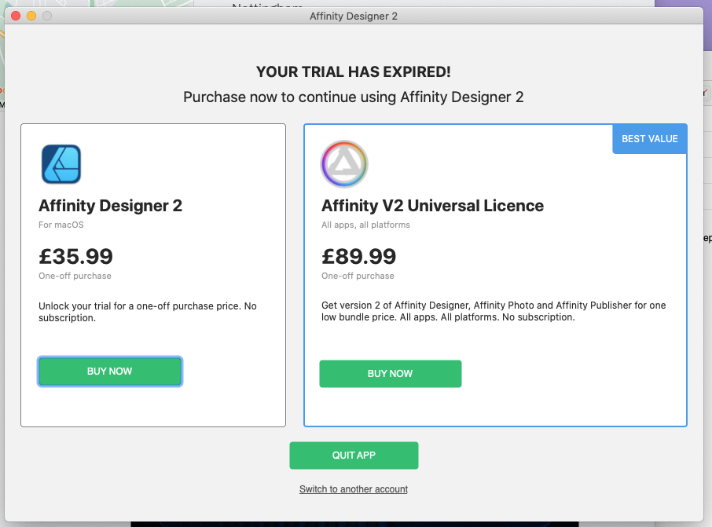Select the Affinity V2 Universal Licence title

(x=432, y=206)
